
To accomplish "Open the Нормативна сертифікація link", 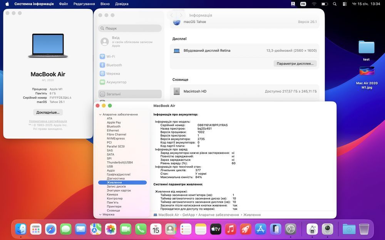I will click(x=48, y=121).
